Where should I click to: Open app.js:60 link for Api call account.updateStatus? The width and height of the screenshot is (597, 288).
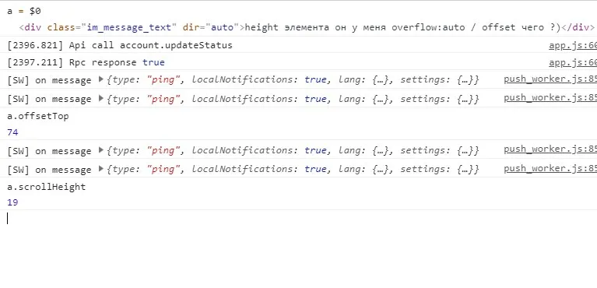tap(573, 45)
